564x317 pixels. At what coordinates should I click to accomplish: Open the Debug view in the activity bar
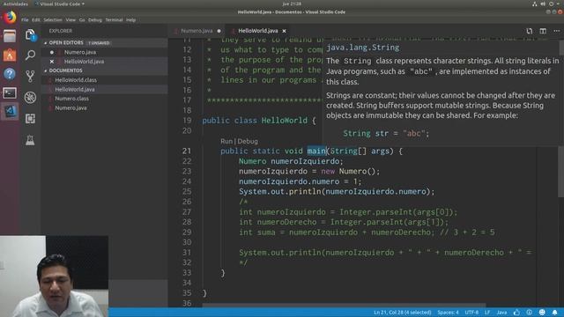click(30, 98)
